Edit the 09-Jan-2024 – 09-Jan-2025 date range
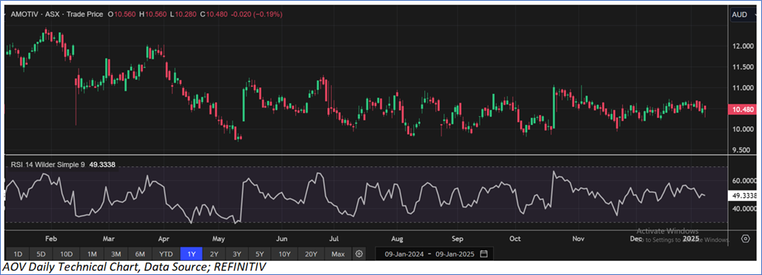 click(x=435, y=254)
